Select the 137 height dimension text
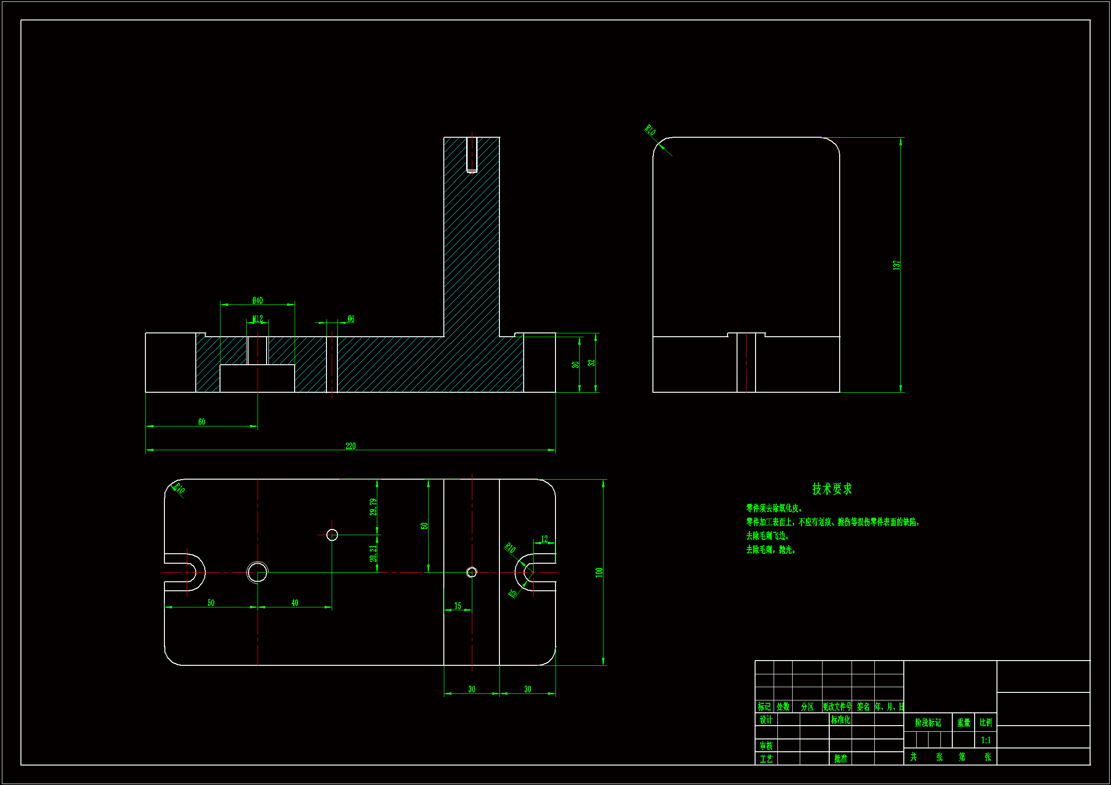This screenshot has height=785, width=1111. pos(896,265)
